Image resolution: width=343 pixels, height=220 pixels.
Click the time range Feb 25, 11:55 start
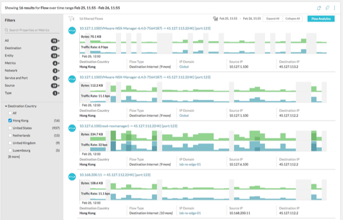click(228, 19)
